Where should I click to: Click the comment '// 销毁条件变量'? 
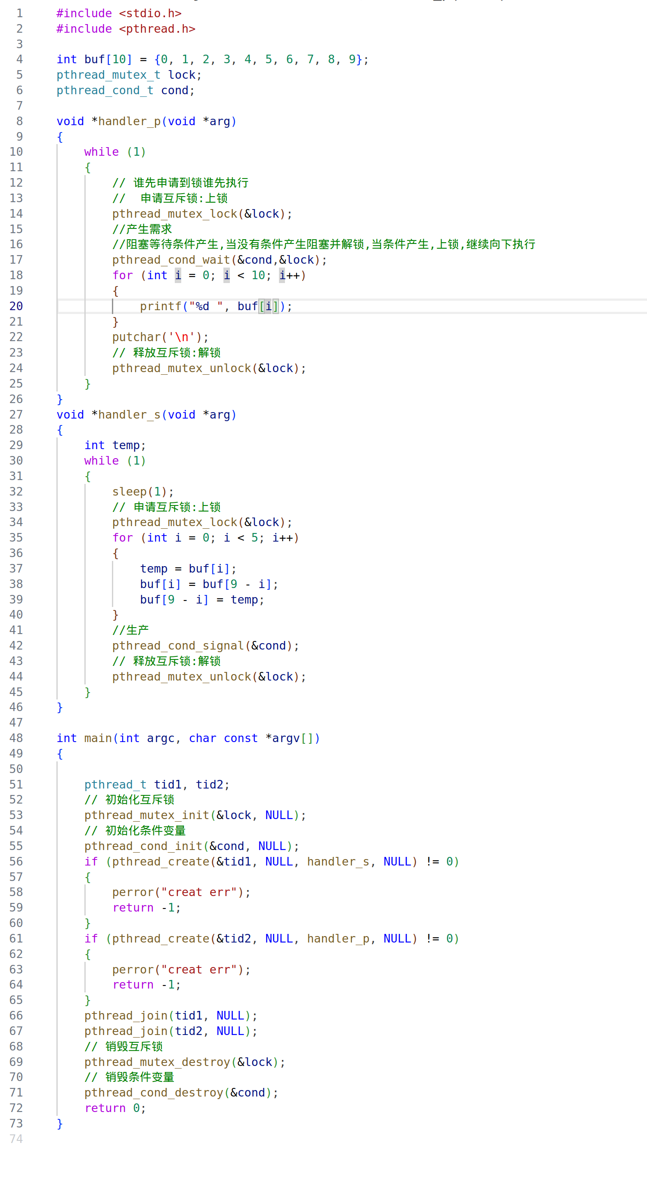click(x=129, y=1077)
